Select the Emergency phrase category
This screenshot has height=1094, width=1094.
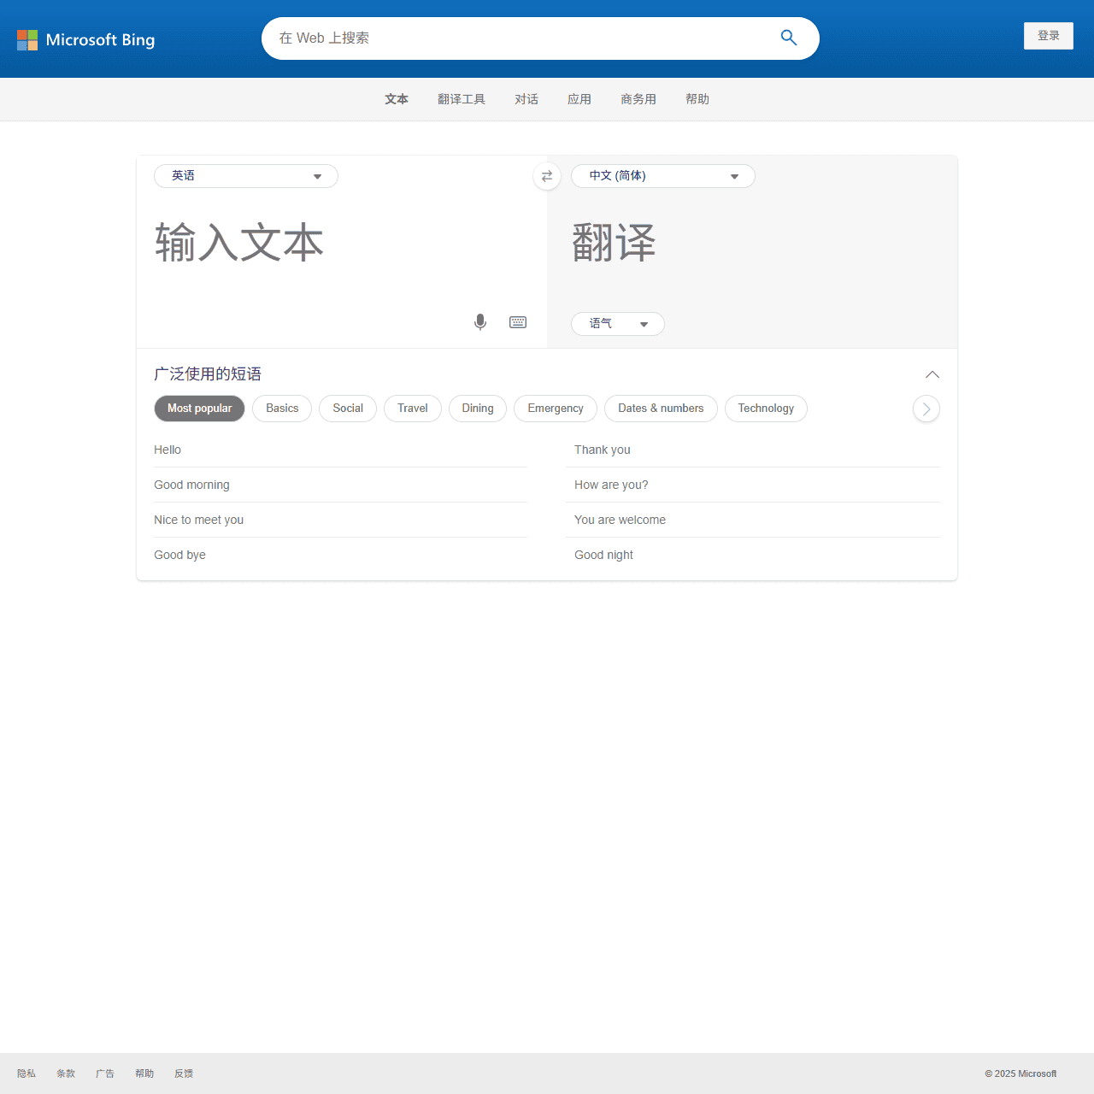coord(555,409)
